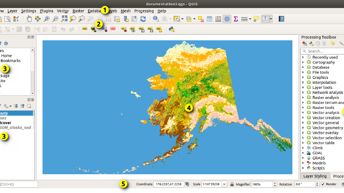Open the Help menu
This screenshot has height=193, width=344.
point(162,11)
